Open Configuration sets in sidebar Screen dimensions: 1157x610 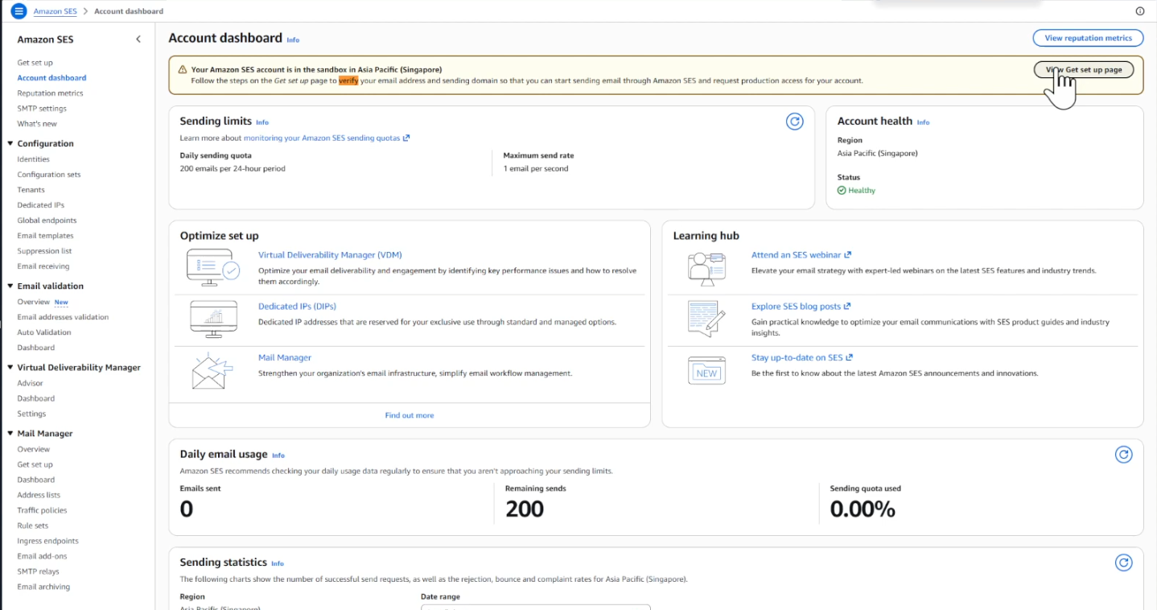pyautogui.click(x=49, y=175)
